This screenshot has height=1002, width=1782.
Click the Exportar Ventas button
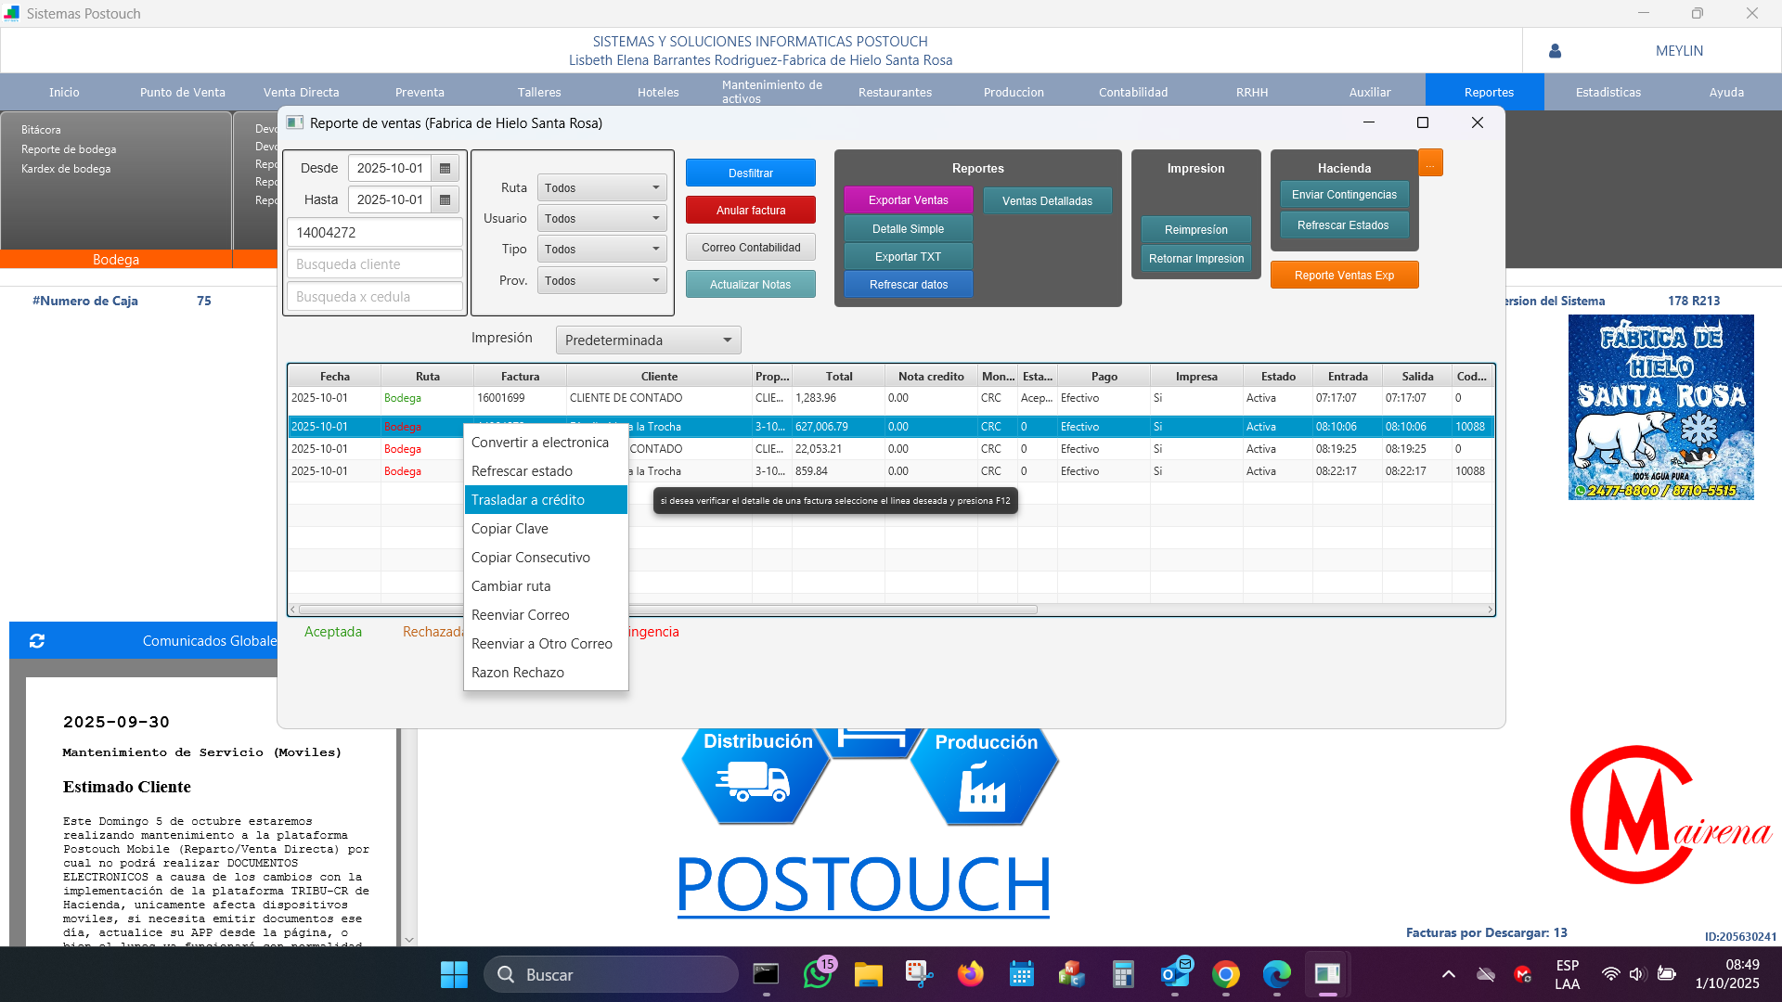908,200
